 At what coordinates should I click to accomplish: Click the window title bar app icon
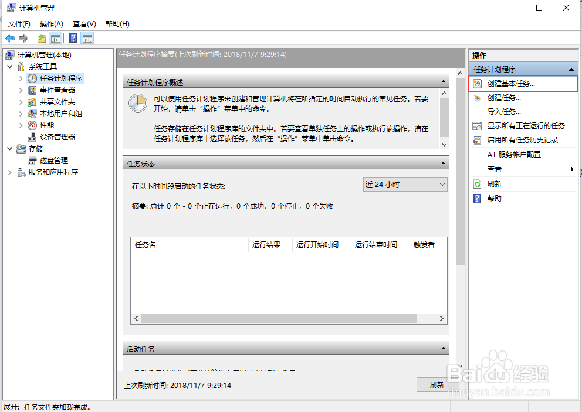click(x=12, y=8)
